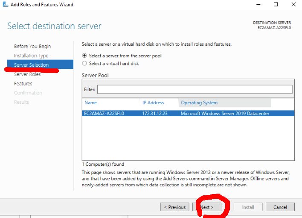Sort server pool by IP Address column
Image resolution: width=302 pixels, height=218 pixels.
153,103
